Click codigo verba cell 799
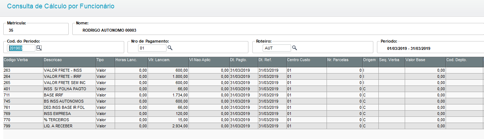This screenshot has width=484, height=139. pyautogui.click(x=23, y=126)
